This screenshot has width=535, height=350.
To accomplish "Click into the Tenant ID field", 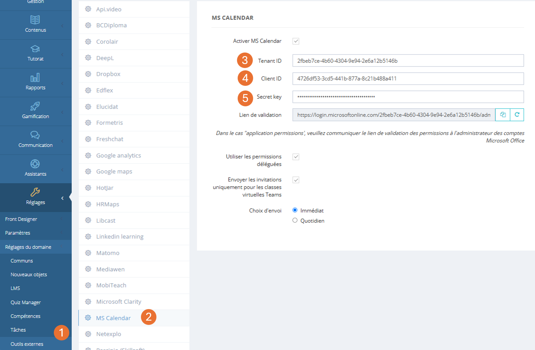I will click(408, 61).
